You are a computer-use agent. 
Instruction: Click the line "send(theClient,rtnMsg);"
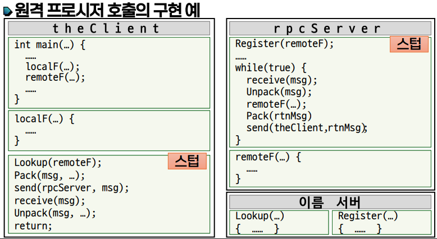point(307,128)
